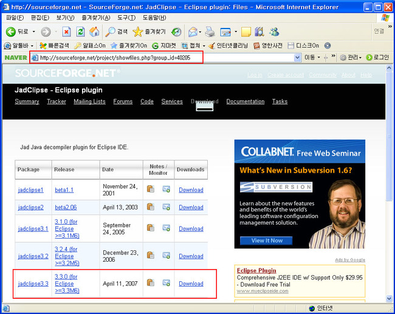Click 로그인 button in Naver toolbar

point(377,58)
